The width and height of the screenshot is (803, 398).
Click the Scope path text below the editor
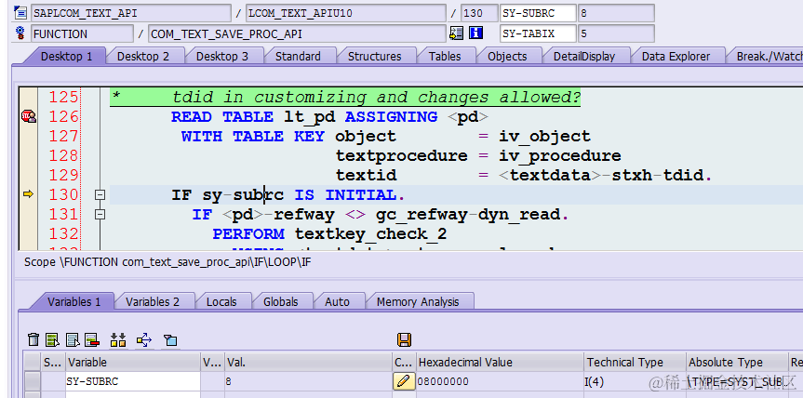coord(167,262)
